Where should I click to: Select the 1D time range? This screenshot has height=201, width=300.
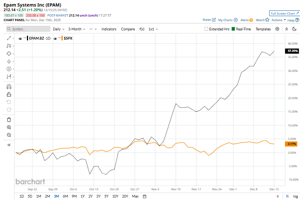[x=22, y=196]
